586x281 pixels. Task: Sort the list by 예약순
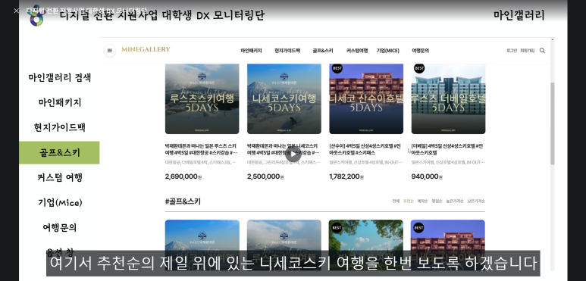(x=422, y=201)
